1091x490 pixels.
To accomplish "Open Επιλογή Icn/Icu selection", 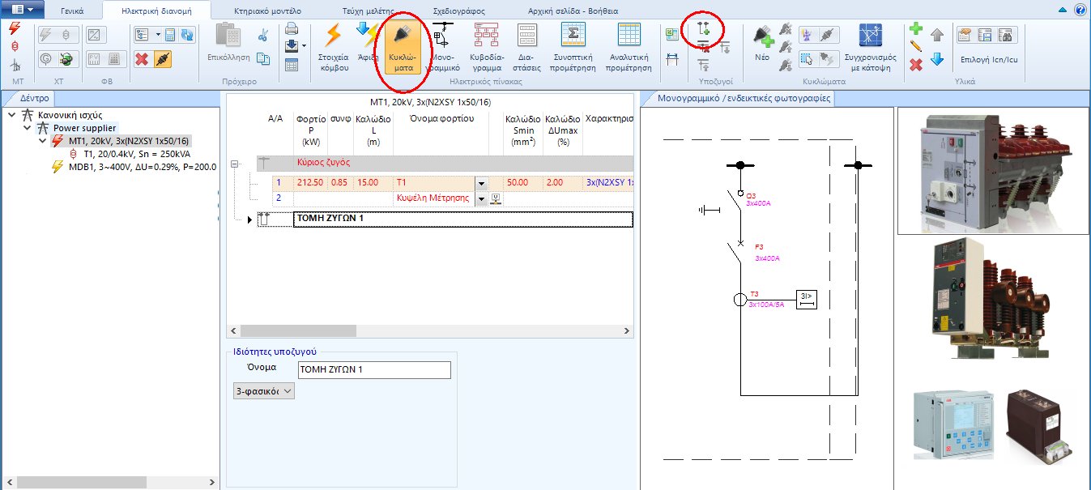I will pyautogui.click(x=990, y=58).
